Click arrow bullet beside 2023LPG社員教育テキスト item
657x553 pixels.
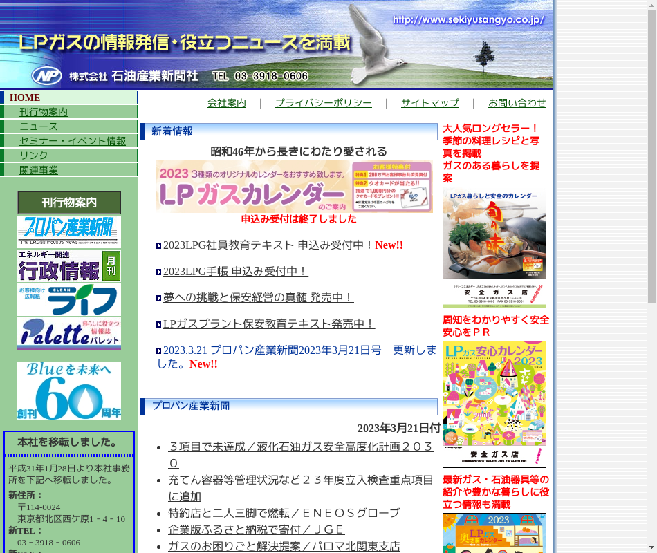tap(159, 246)
